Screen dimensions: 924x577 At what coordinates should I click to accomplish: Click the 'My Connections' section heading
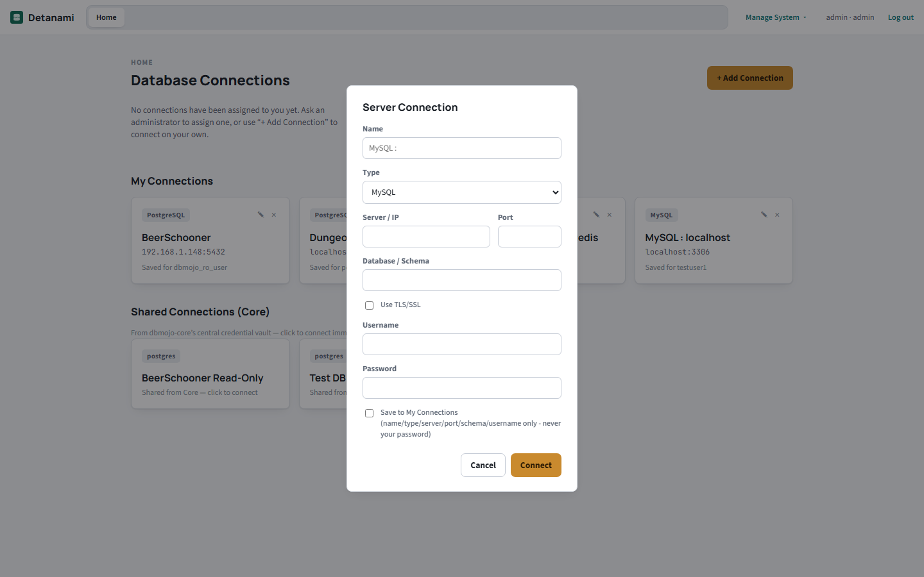pos(172,181)
